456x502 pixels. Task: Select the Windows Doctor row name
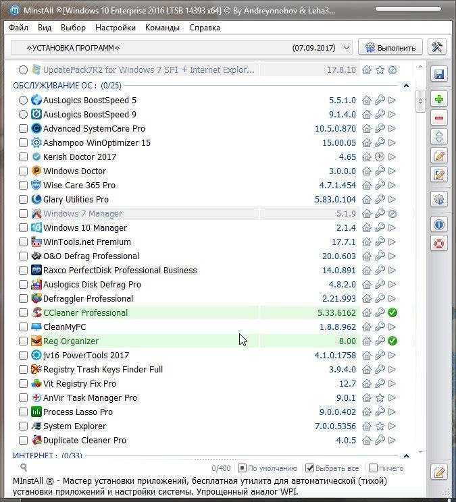[74, 171]
